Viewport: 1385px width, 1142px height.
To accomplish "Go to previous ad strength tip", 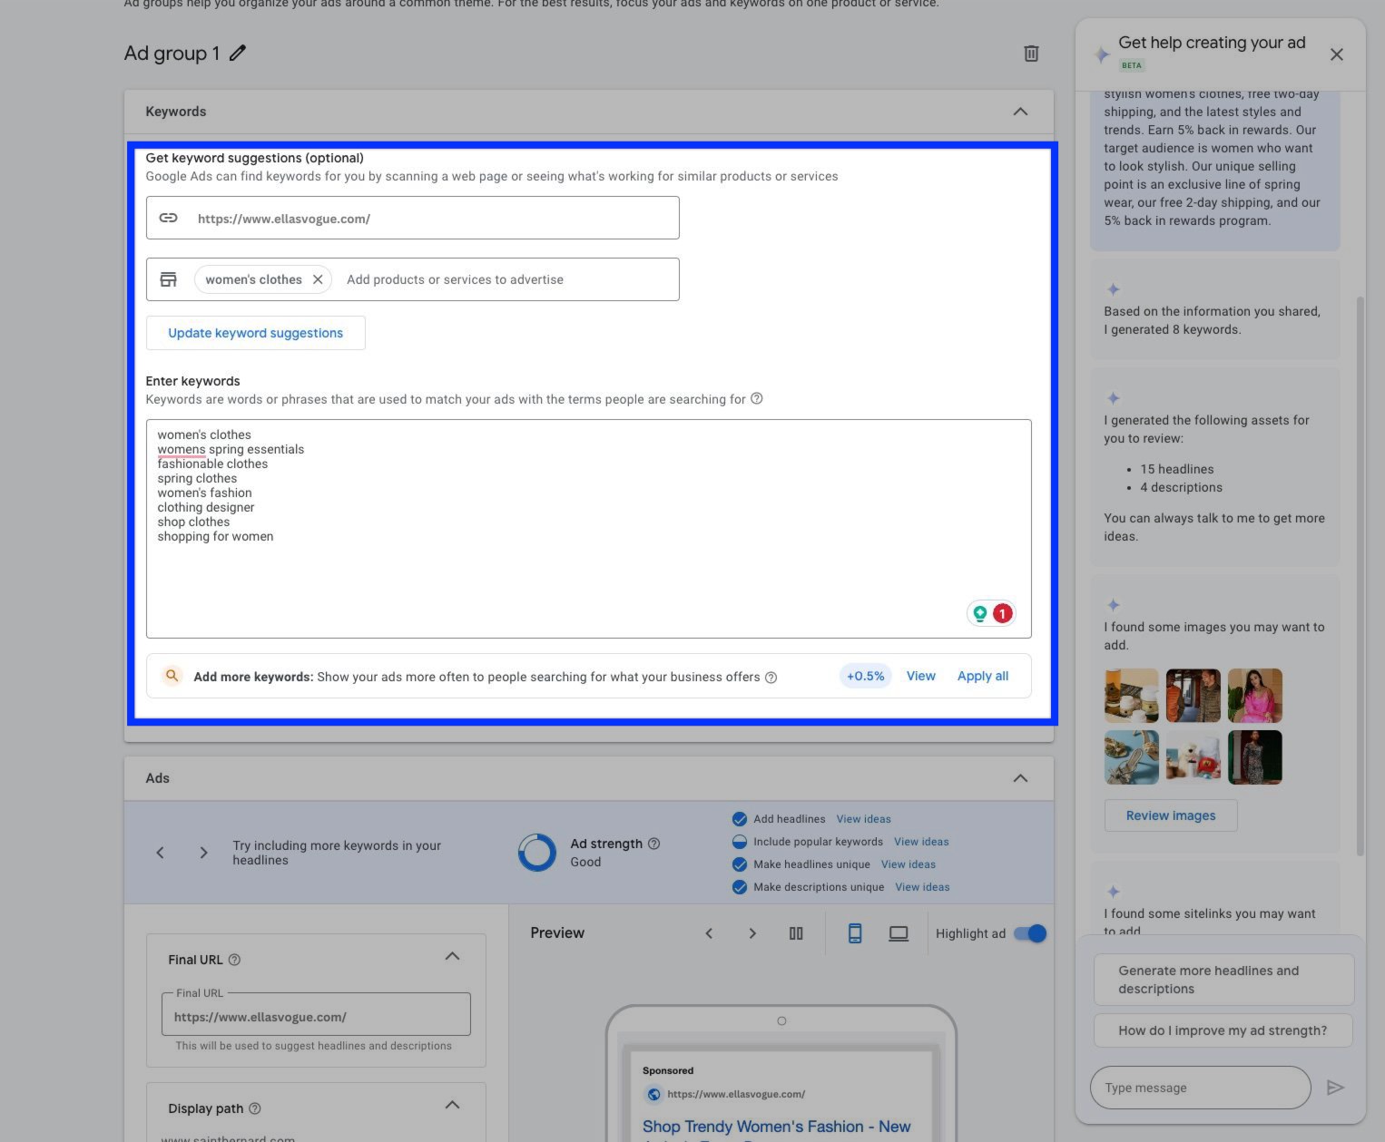I will pyautogui.click(x=160, y=853).
